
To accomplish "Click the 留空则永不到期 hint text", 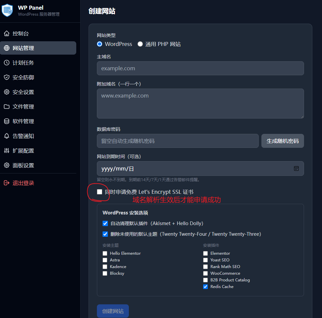I will point(148,179).
